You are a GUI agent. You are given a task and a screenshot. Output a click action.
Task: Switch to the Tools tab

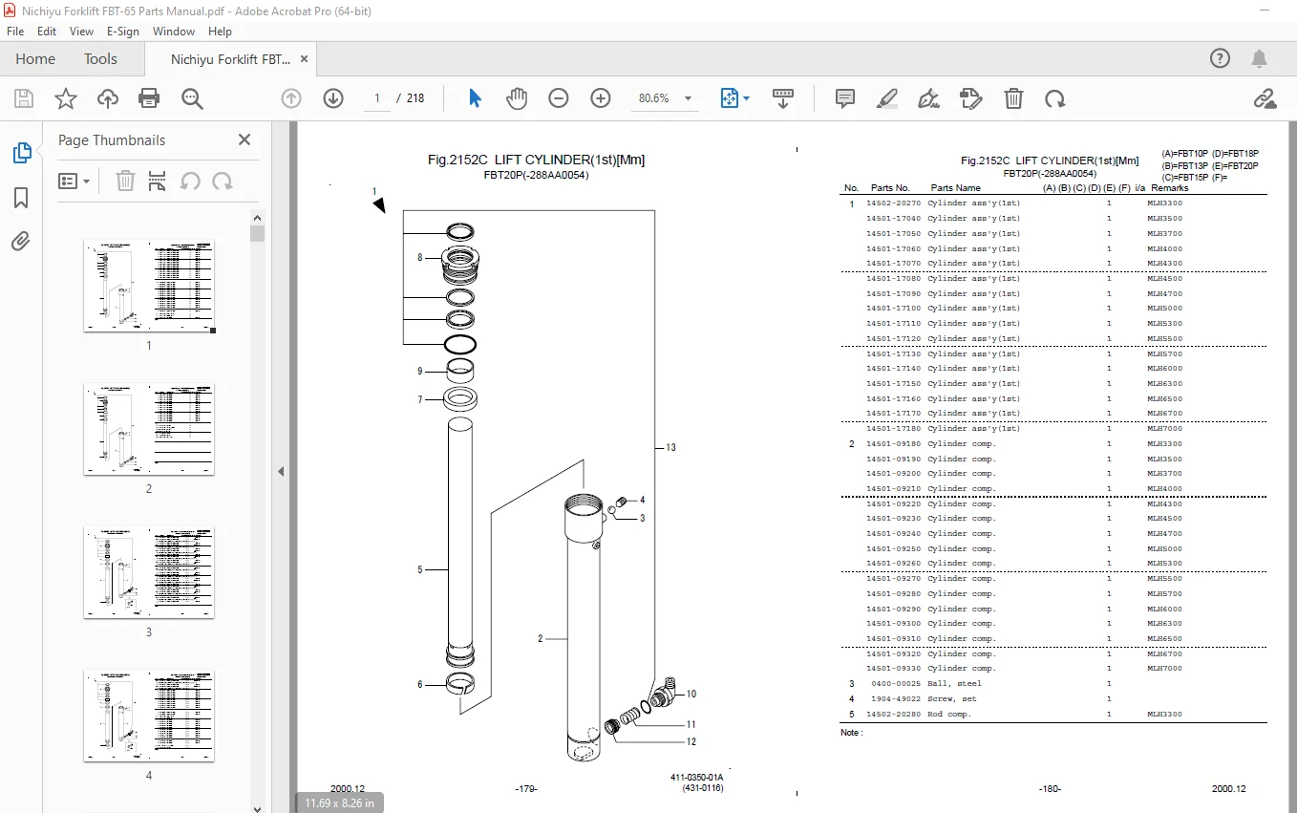tap(100, 59)
